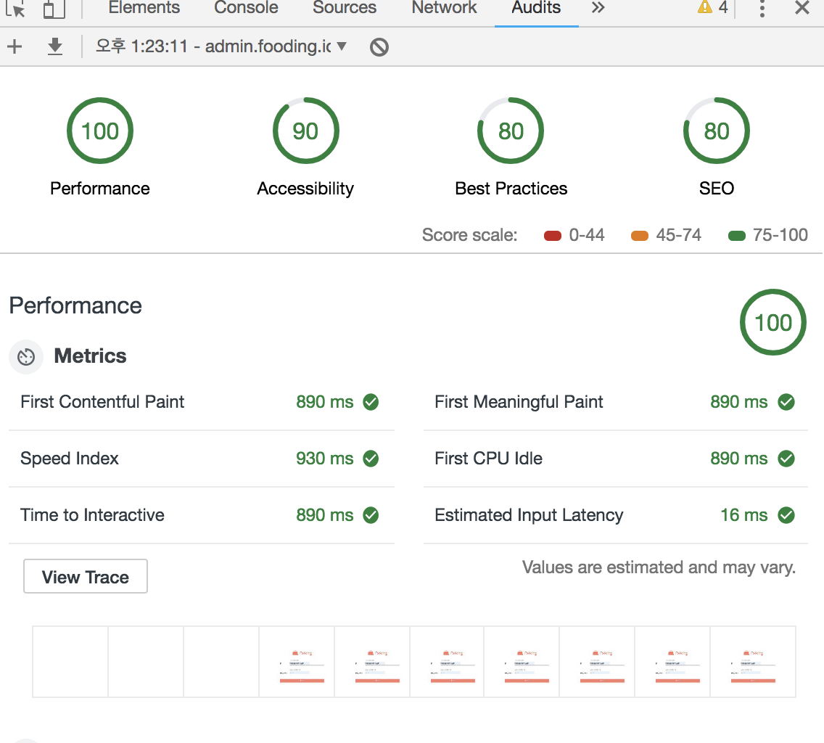Close the DevTools panel
This screenshot has height=743, width=824.
point(802,8)
